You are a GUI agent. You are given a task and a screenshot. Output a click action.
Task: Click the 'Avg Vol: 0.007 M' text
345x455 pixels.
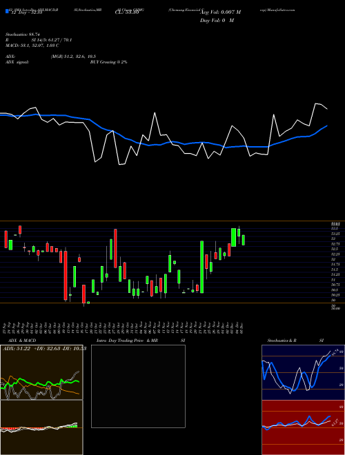(x=220, y=12)
